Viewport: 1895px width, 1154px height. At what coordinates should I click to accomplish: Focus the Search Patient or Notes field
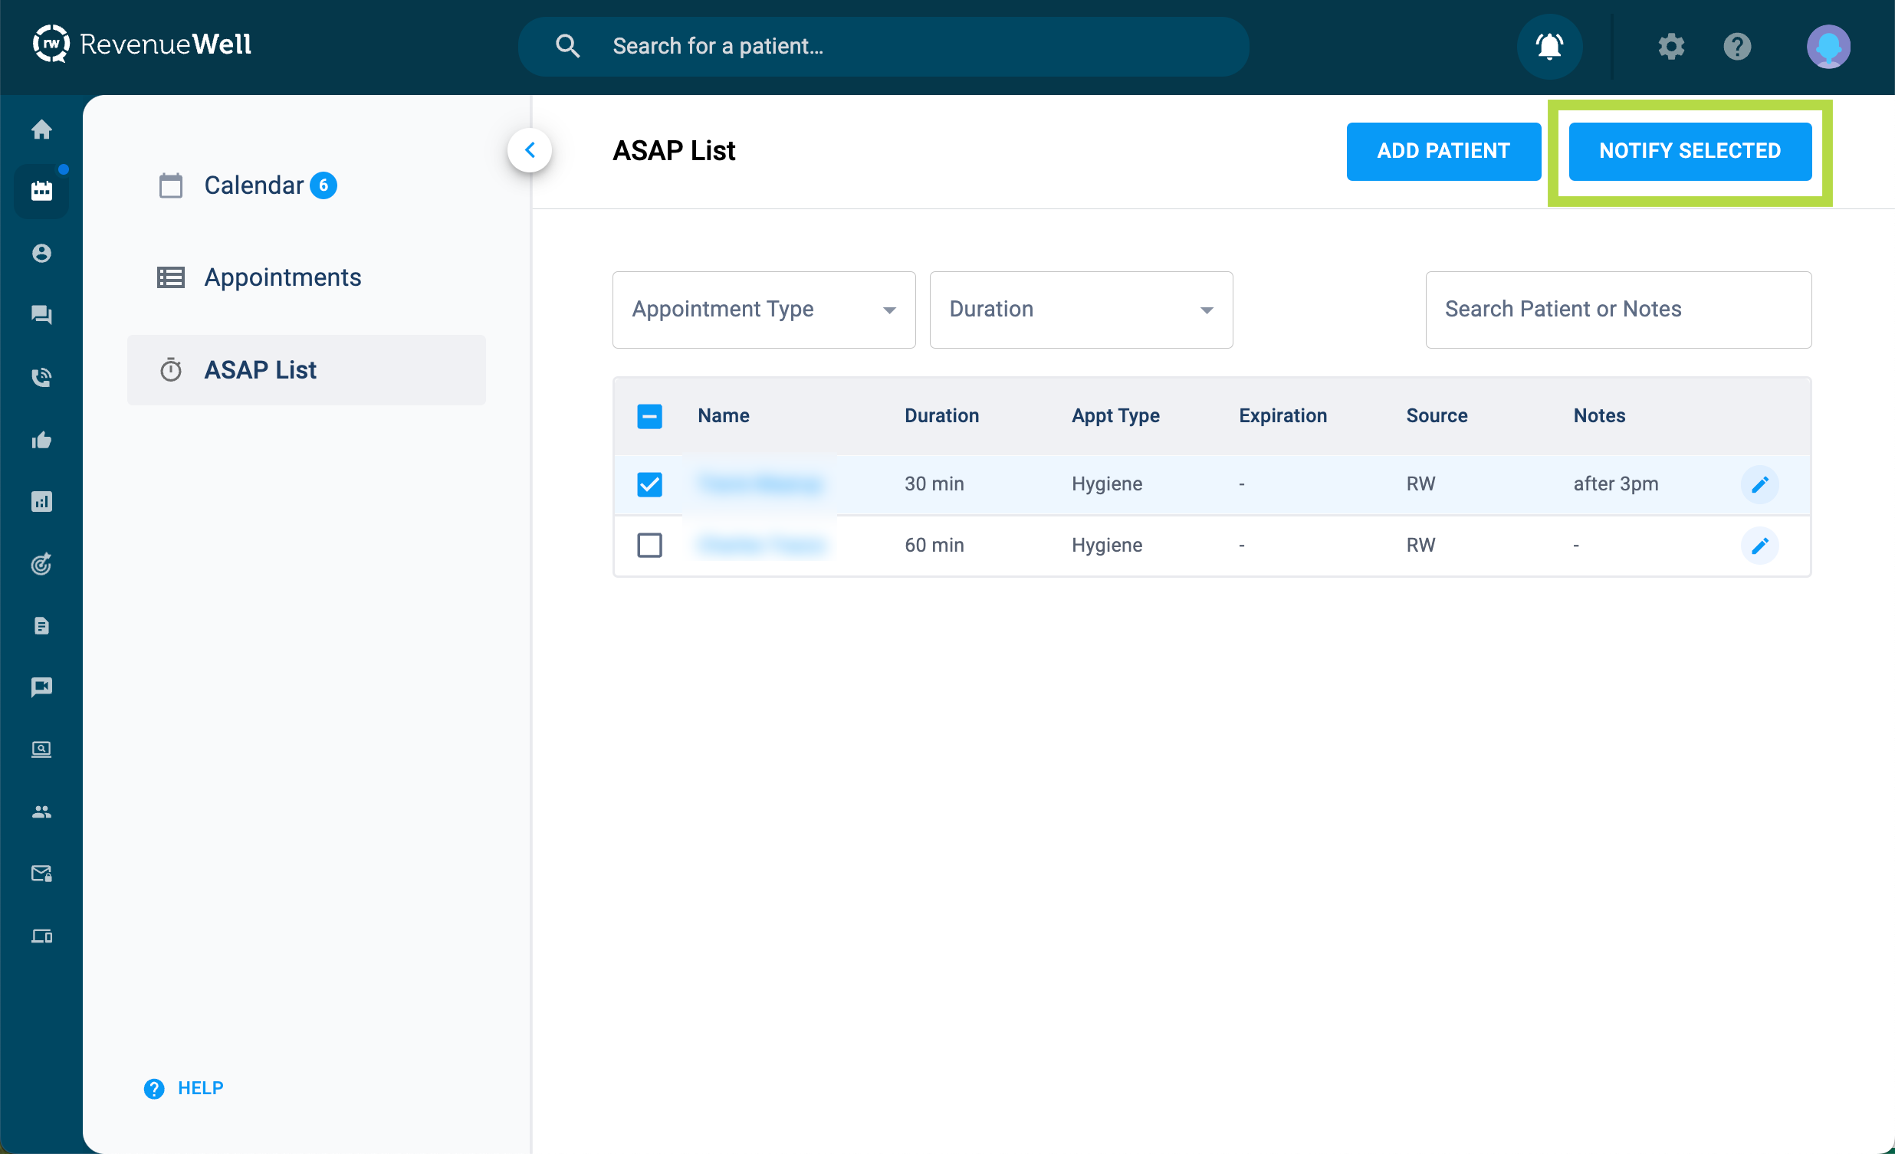(x=1618, y=310)
